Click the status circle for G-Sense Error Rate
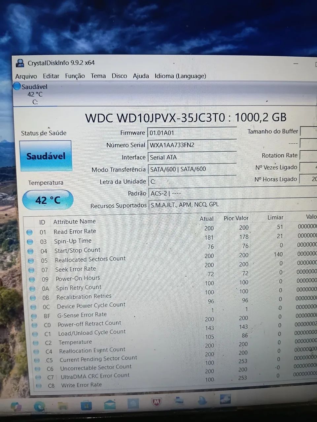This screenshot has height=422, width=317. (x=34, y=316)
